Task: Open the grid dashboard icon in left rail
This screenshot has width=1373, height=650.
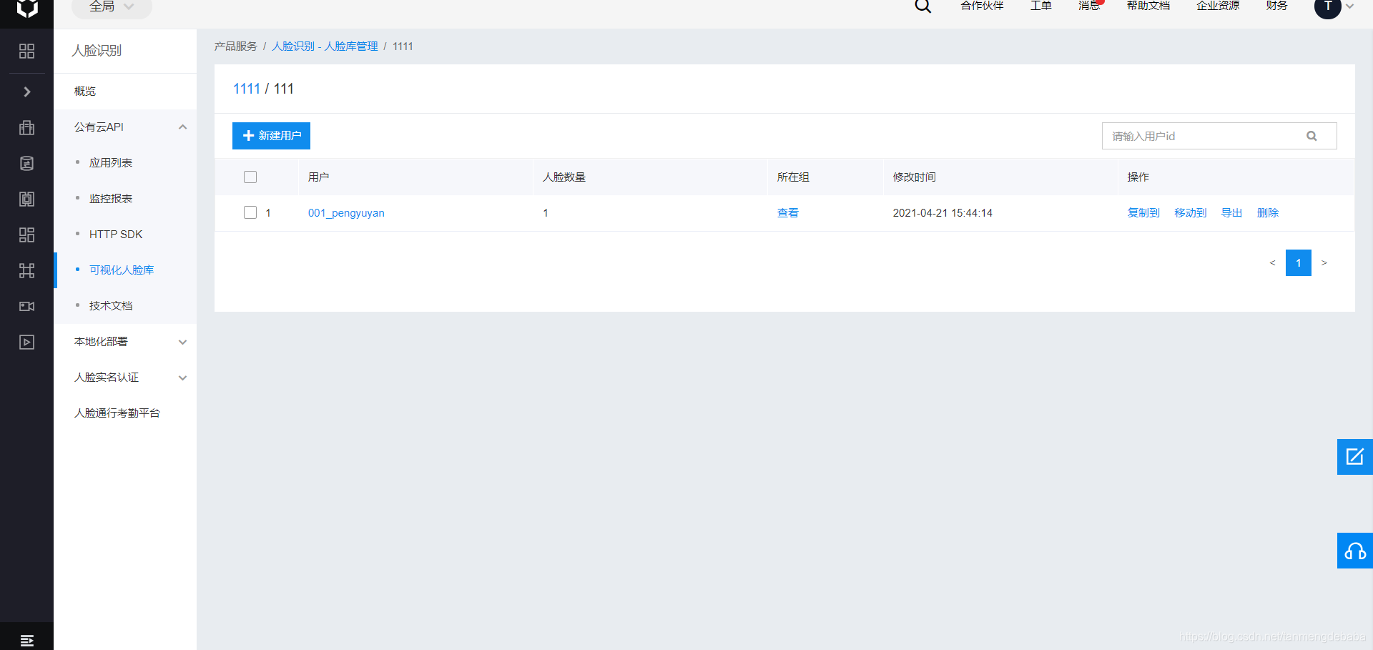Action: (x=26, y=51)
